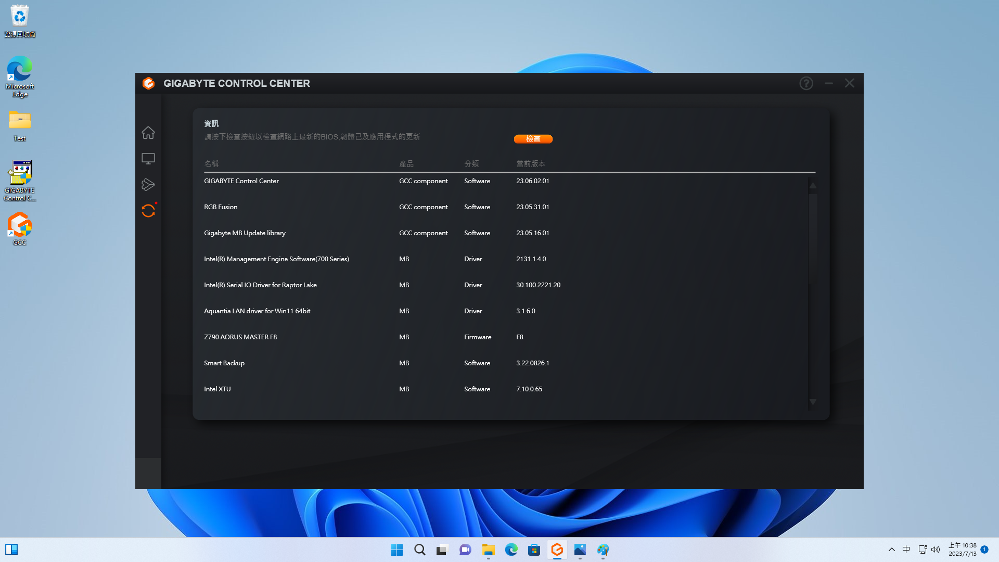Open Microsoft Store from taskbar
Viewport: 999px width, 562px height.
pyautogui.click(x=534, y=550)
